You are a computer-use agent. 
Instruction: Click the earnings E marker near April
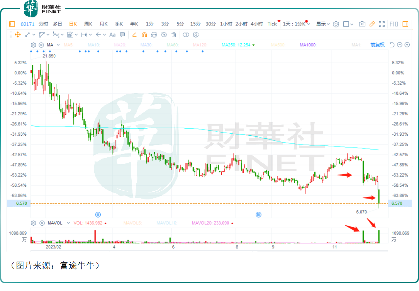pyautogui.click(x=98, y=214)
